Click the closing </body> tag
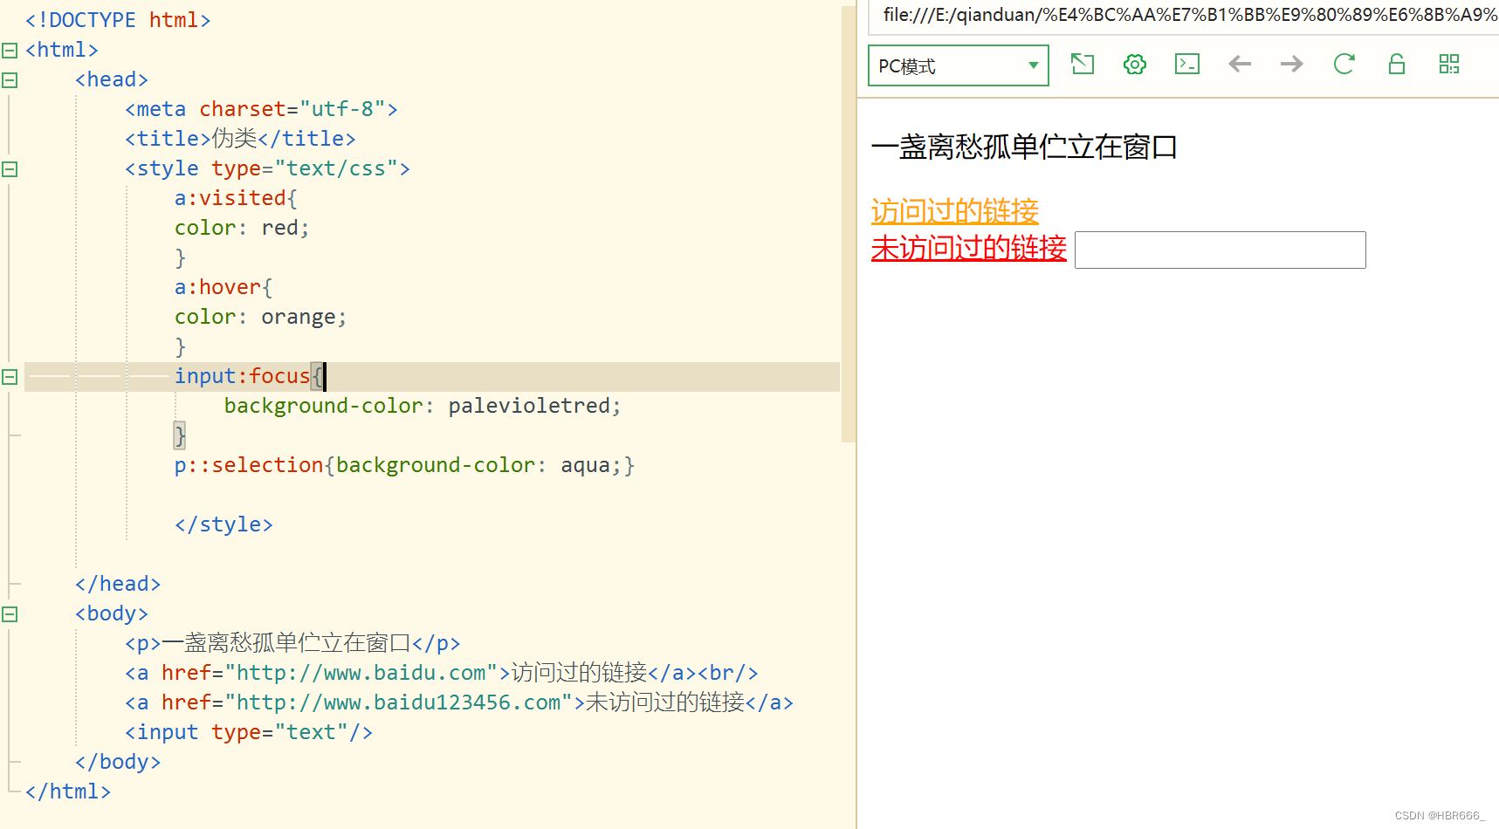 [118, 762]
